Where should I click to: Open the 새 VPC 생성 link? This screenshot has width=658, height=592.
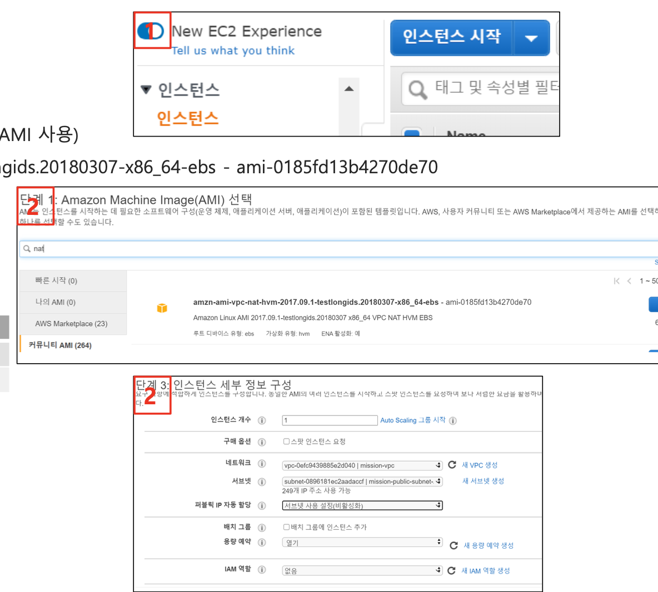click(480, 465)
